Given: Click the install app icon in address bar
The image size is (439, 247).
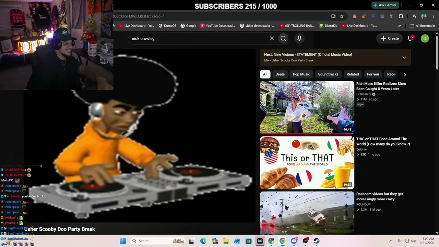Looking at the screenshot, I should (333, 16).
